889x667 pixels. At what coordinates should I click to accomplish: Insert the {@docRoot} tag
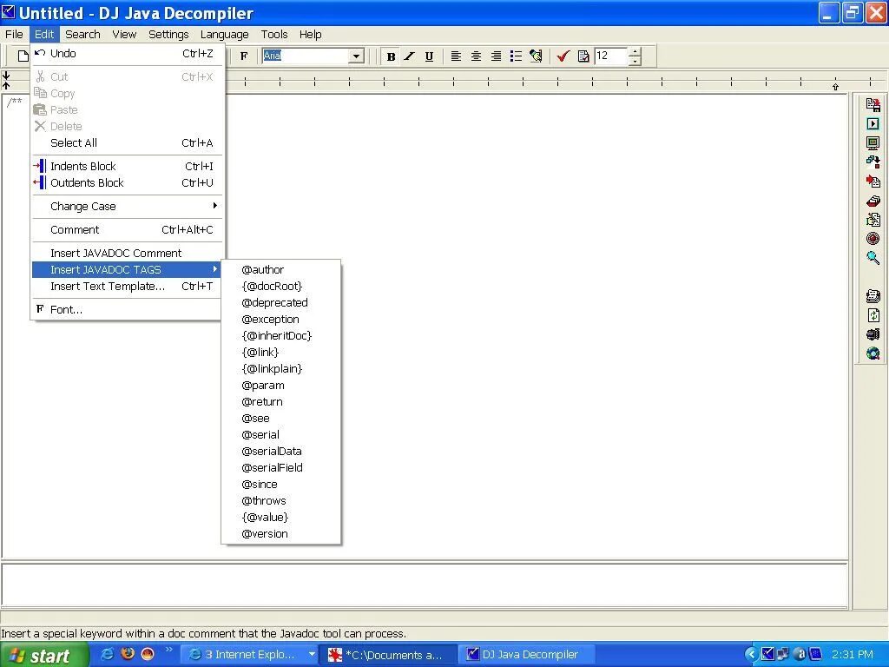[x=280, y=286]
